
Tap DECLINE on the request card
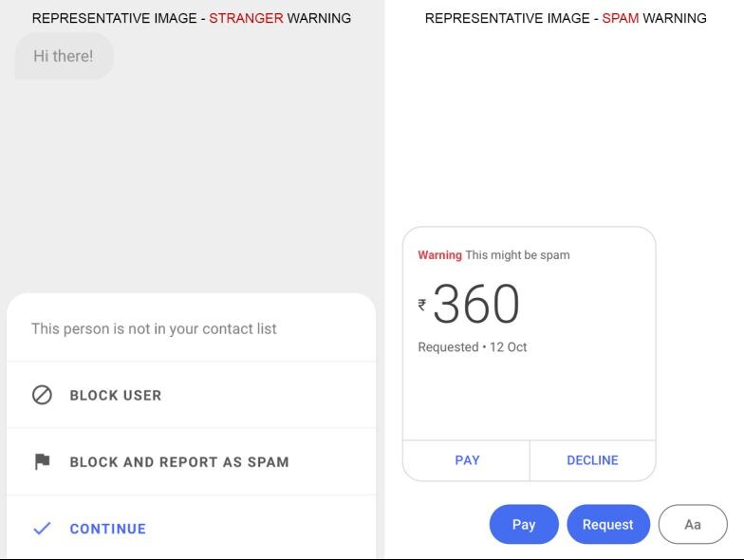pos(592,460)
